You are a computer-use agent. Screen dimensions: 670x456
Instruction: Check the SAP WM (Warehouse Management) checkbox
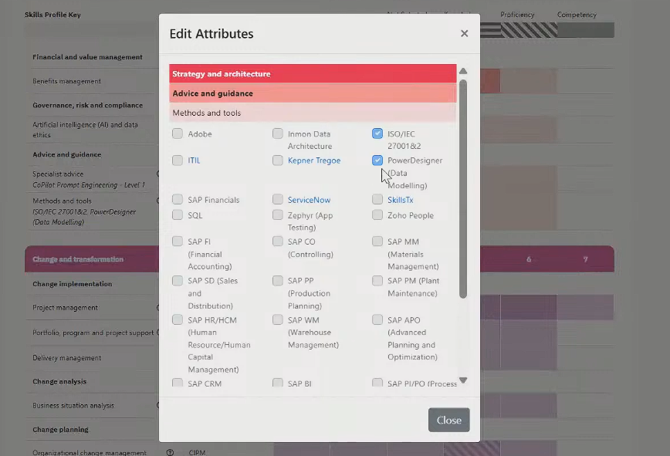pyautogui.click(x=278, y=319)
